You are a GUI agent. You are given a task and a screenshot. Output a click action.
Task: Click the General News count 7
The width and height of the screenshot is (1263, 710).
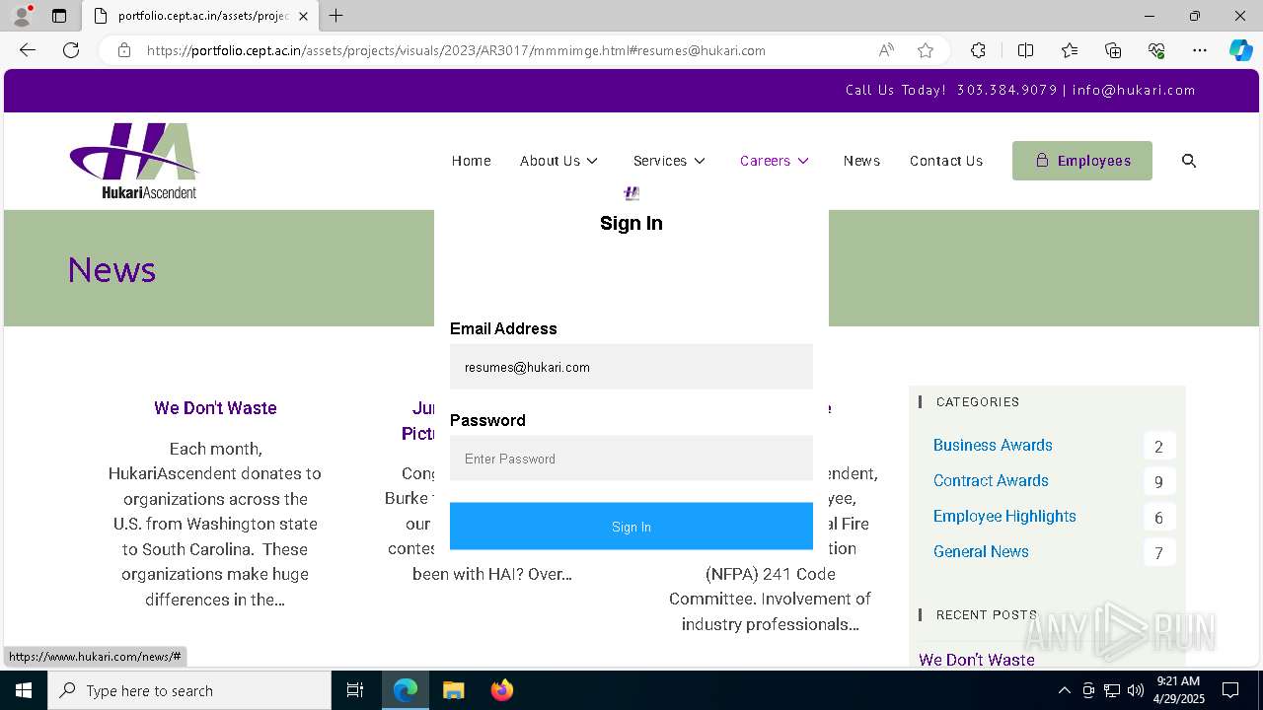tap(1159, 553)
